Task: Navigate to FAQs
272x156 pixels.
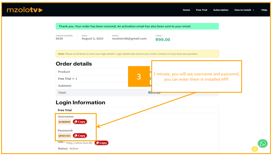Action: 264,10
